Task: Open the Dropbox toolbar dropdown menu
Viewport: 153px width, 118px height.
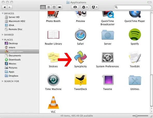Action: [x=94, y=7]
